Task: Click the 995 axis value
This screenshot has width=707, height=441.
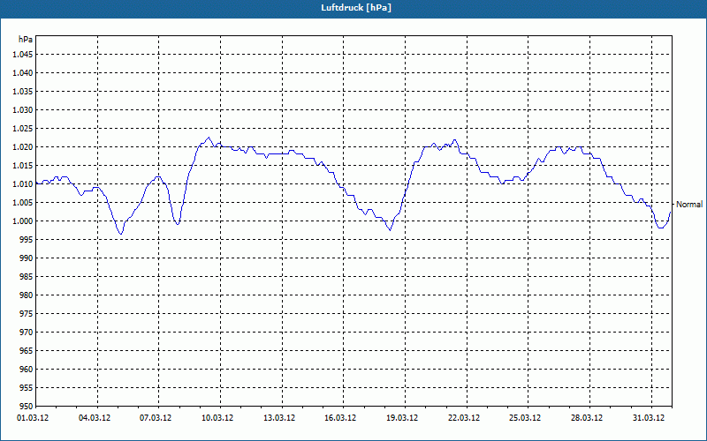Action: pyautogui.click(x=27, y=239)
